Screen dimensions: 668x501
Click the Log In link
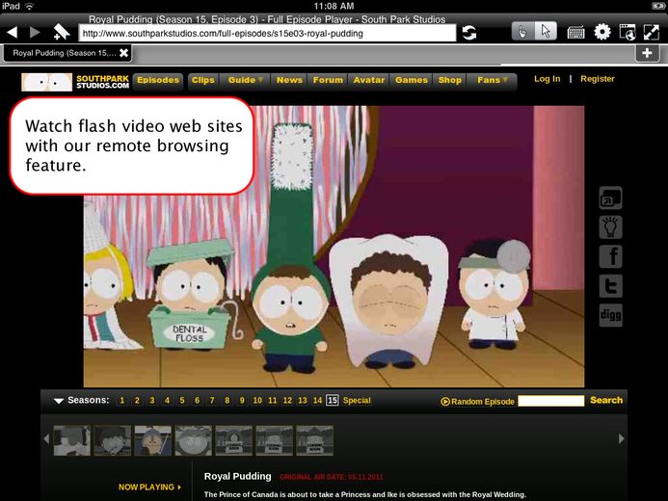coord(547,79)
